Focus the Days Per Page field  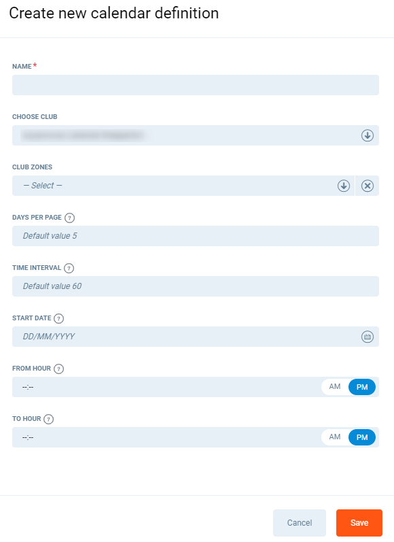(x=196, y=236)
